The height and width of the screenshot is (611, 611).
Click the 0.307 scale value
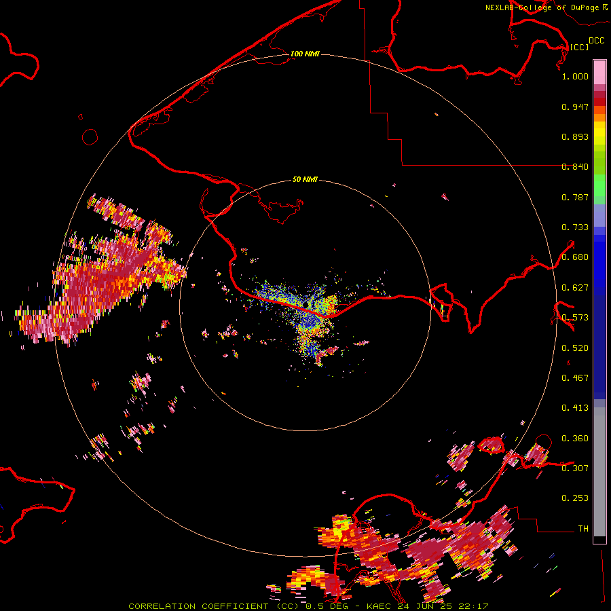point(575,468)
